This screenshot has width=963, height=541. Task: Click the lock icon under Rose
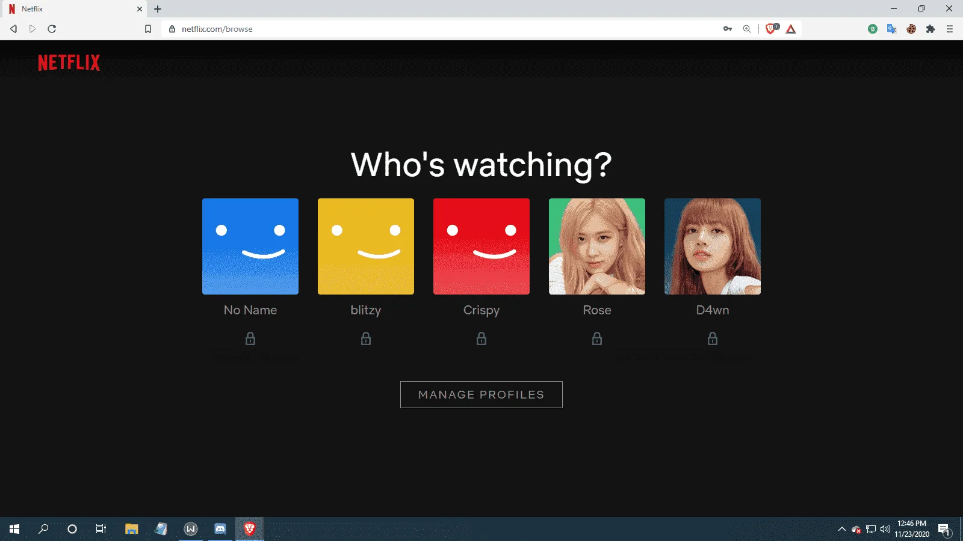click(597, 338)
